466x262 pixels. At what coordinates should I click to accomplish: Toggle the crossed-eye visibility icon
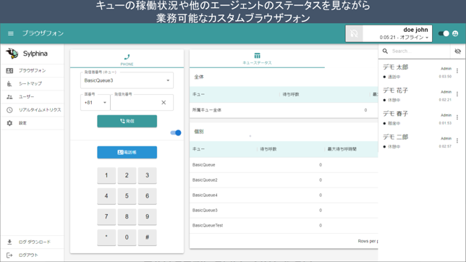tap(457, 51)
